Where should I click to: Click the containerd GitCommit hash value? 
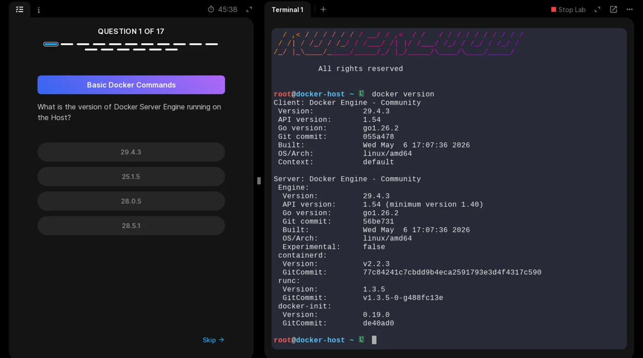tap(452, 273)
